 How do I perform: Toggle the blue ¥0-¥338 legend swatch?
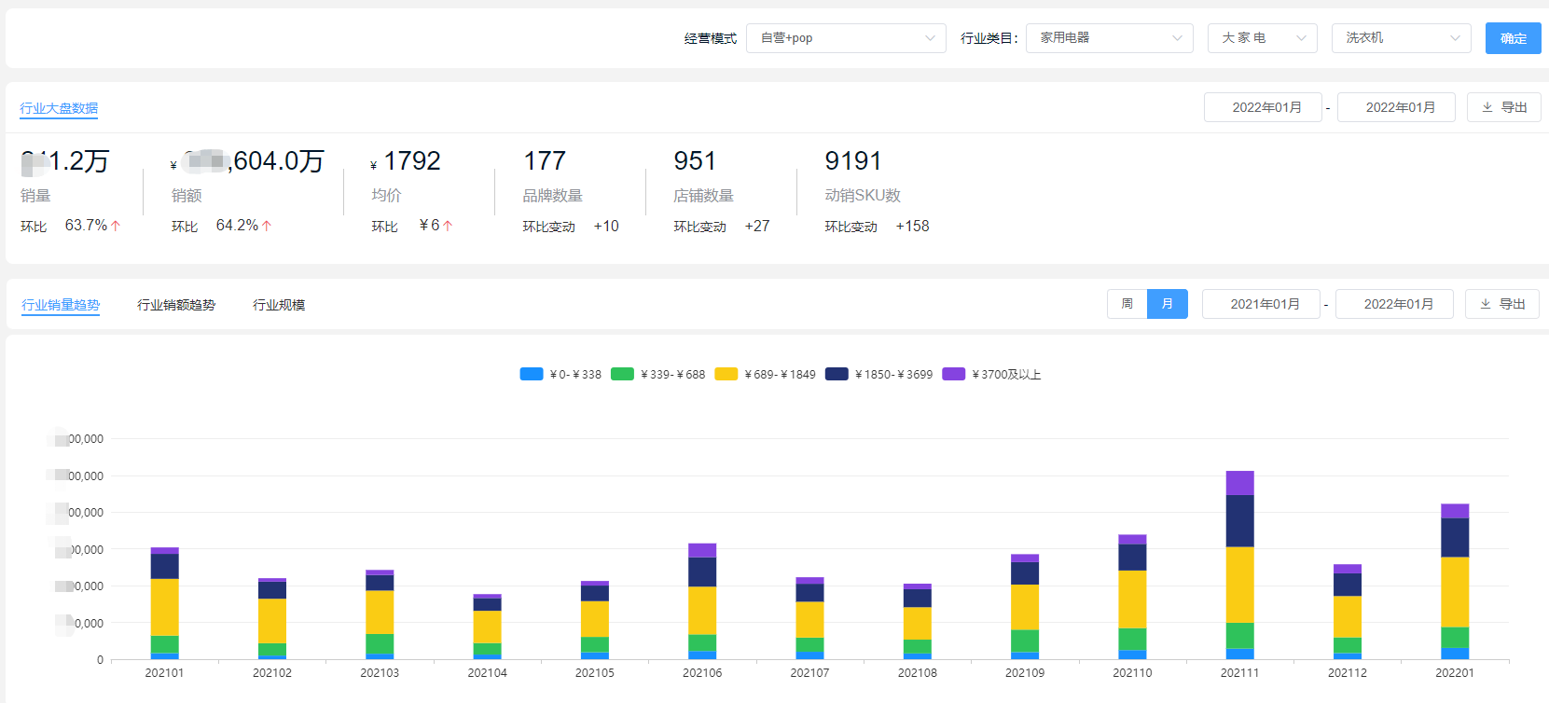click(x=531, y=374)
